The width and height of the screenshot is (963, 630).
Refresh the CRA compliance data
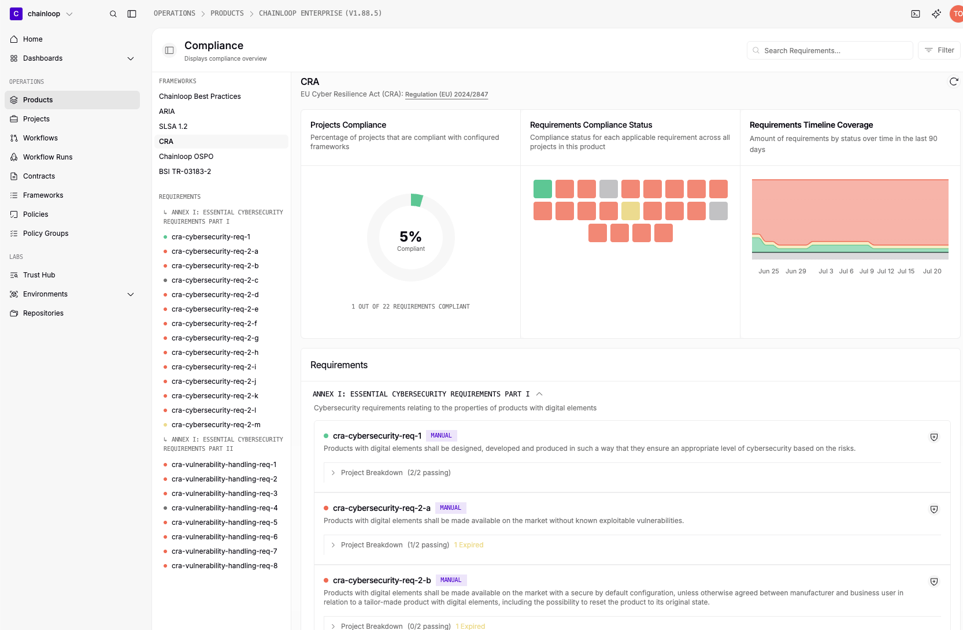[x=954, y=81]
